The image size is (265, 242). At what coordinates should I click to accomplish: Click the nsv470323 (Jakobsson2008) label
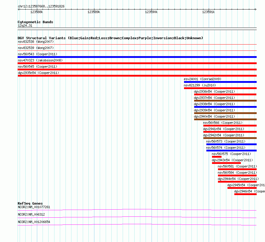(x=40, y=60)
